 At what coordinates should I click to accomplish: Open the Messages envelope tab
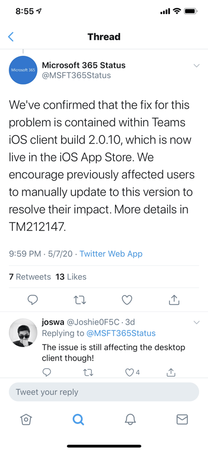click(x=182, y=420)
